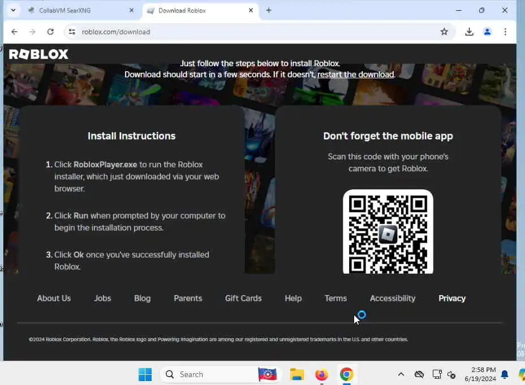The image size is (525, 385).
Task: Click the Install Instructions heading
Action: pyautogui.click(x=132, y=136)
